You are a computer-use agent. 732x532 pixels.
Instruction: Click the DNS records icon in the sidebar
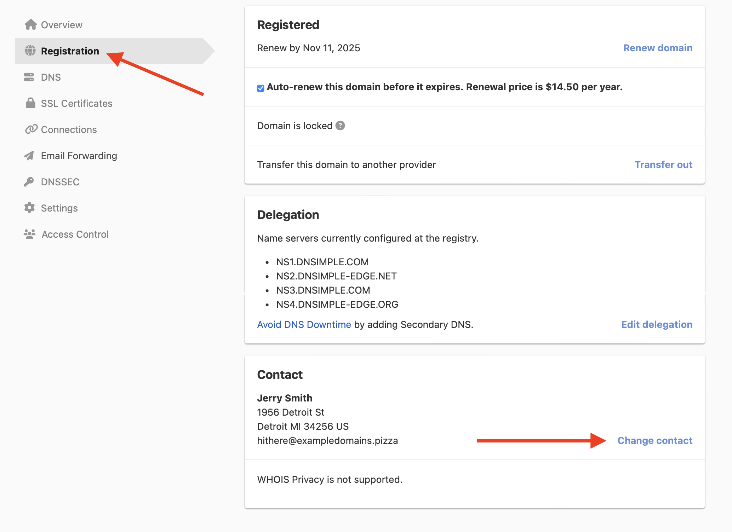point(30,77)
